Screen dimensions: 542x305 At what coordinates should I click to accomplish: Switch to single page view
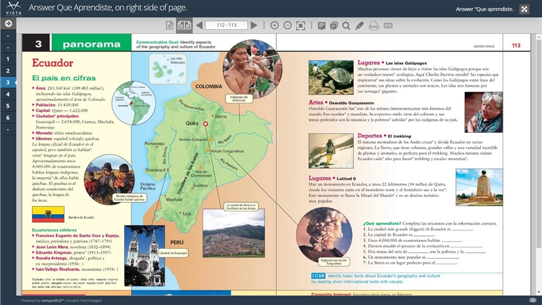pyautogui.click(x=169, y=25)
